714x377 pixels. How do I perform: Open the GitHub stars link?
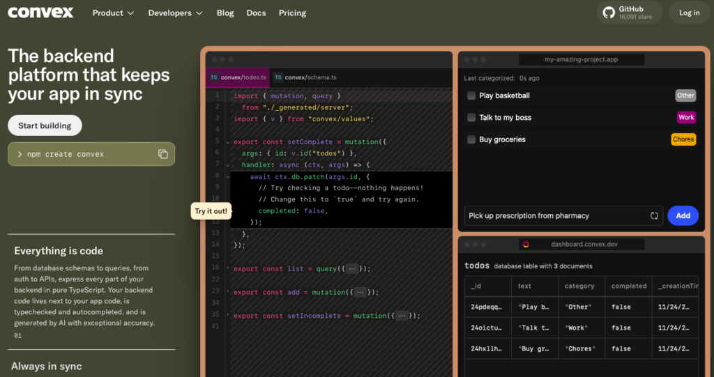click(x=630, y=13)
